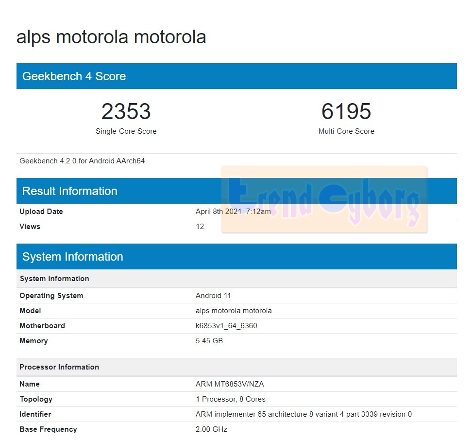Expand the Processor Information section
Viewport: 472px width, 441px height.
tap(59, 367)
